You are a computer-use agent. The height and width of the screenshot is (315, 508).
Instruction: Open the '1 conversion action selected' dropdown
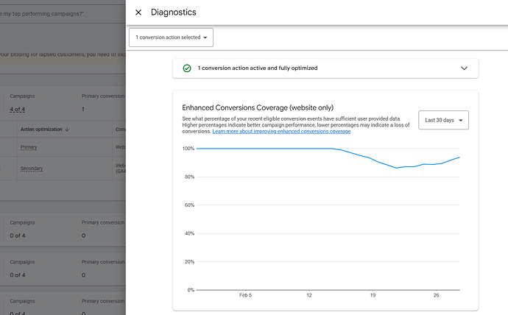pos(171,38)
